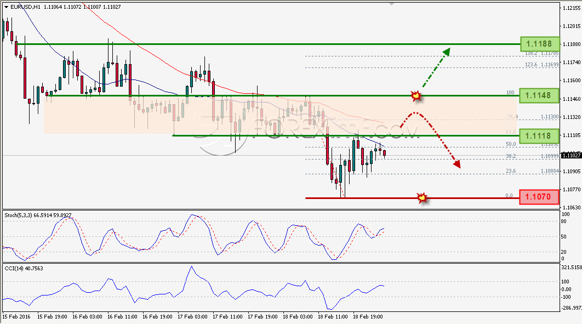Image resolution: width=582 pixels, height=324 pixels.
Task: Click the 16 Feb 03:00 time label
Action: (x=87, y=316)
